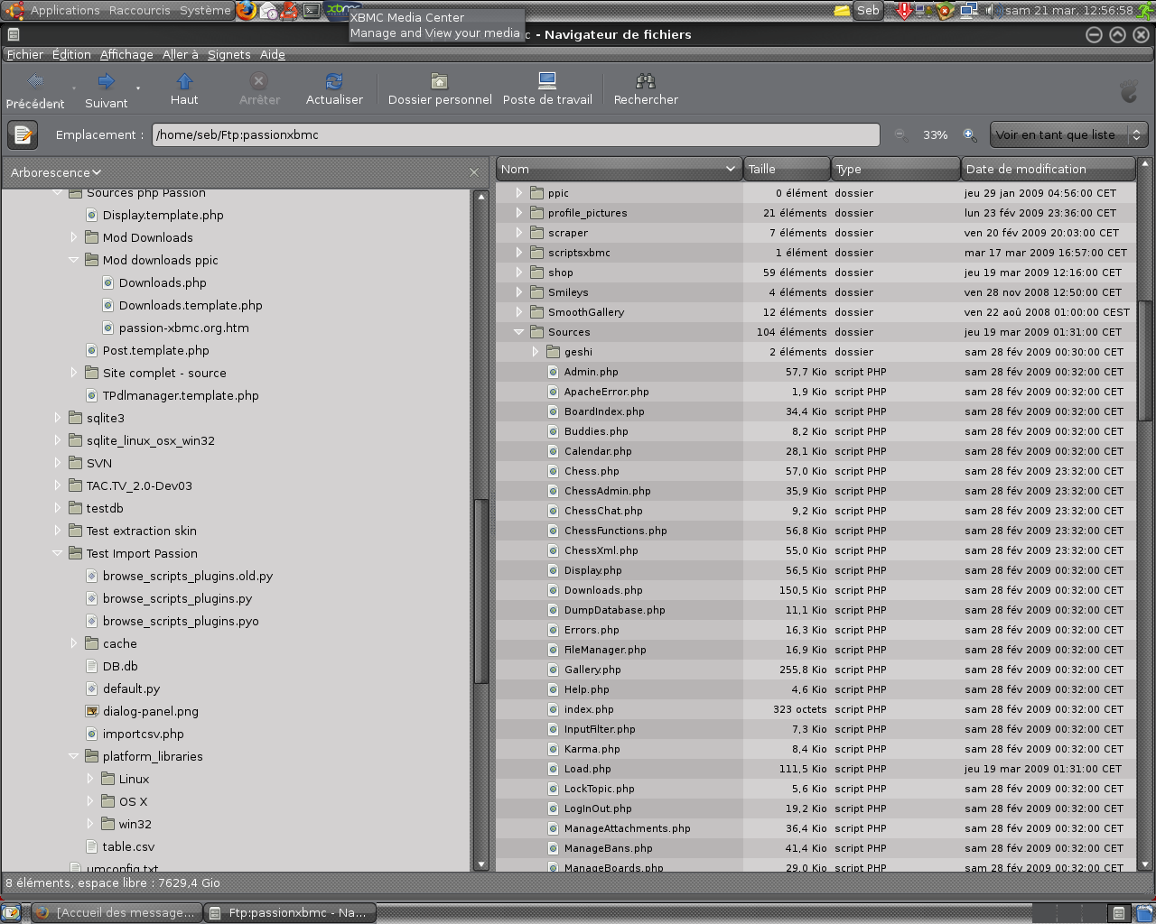This screenshot has width=1156, height=924.
Task: Sort by Date de modification column
Action: tap(1048, 169)
